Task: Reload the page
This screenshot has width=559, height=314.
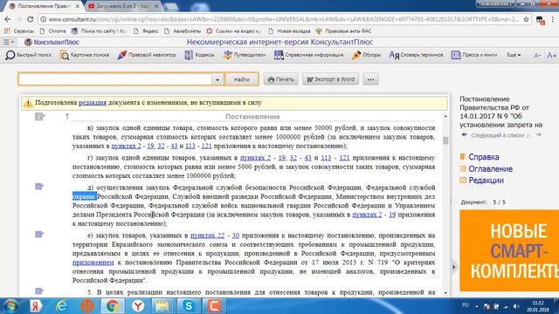Action: [31, 19]
